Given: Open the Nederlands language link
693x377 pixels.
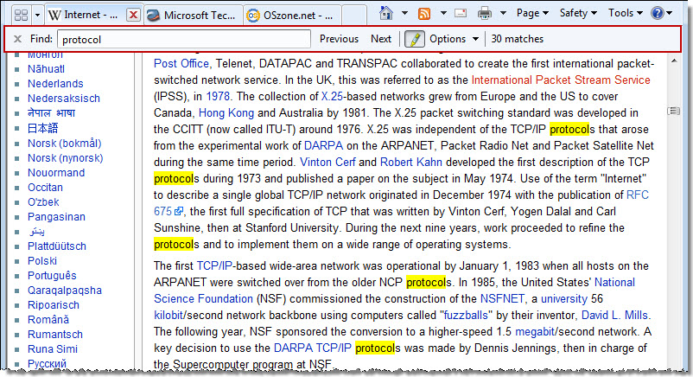Looking at the screenshot, I should click(55, 84).
